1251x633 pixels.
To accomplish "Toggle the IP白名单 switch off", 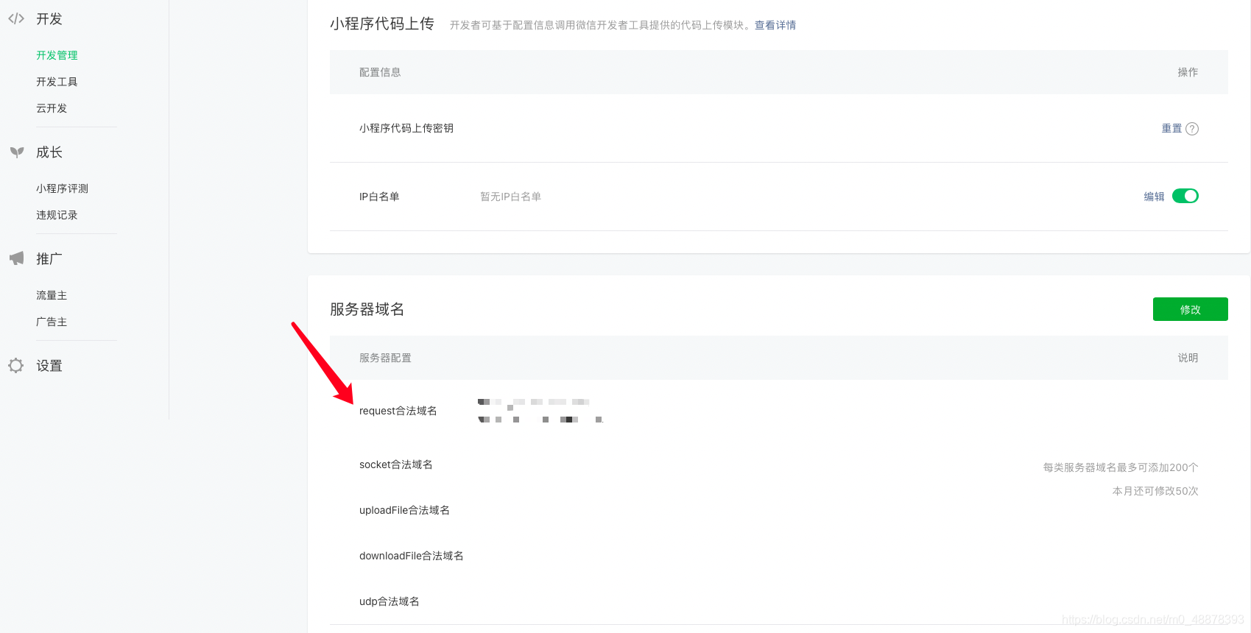I will point(1185,196).
